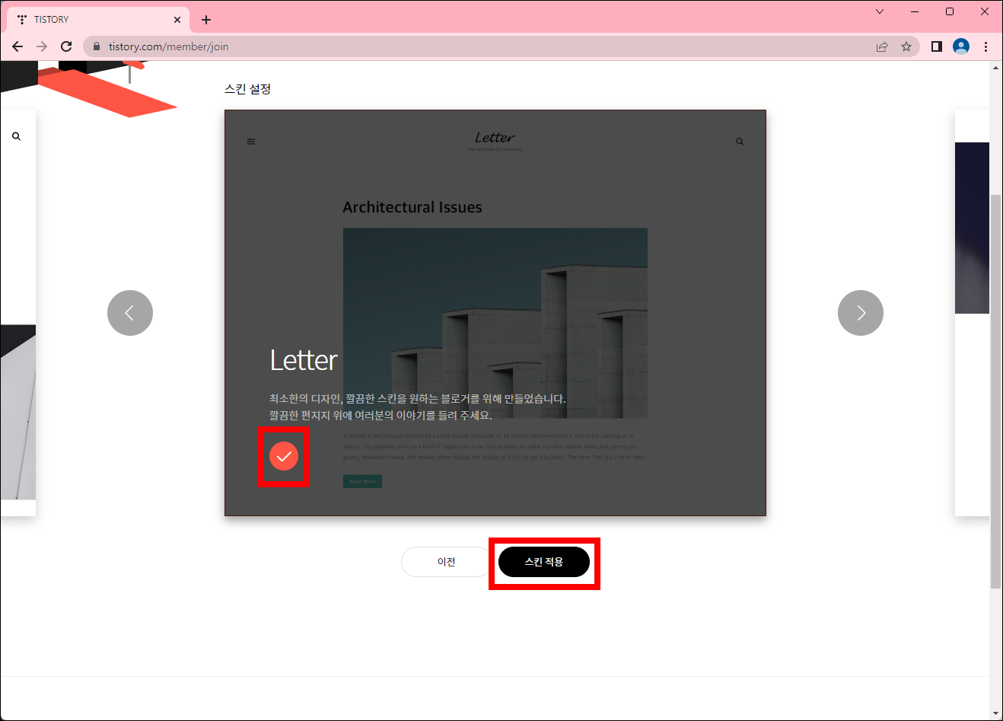Open Chrome three-dot menu
This screenshot has height=721, width=1003.
(985, 46)
